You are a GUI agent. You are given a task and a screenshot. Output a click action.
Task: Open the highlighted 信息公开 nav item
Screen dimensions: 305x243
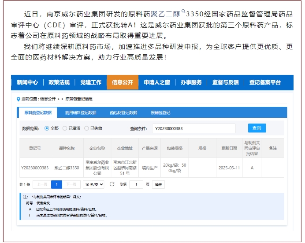click(123, 82)
